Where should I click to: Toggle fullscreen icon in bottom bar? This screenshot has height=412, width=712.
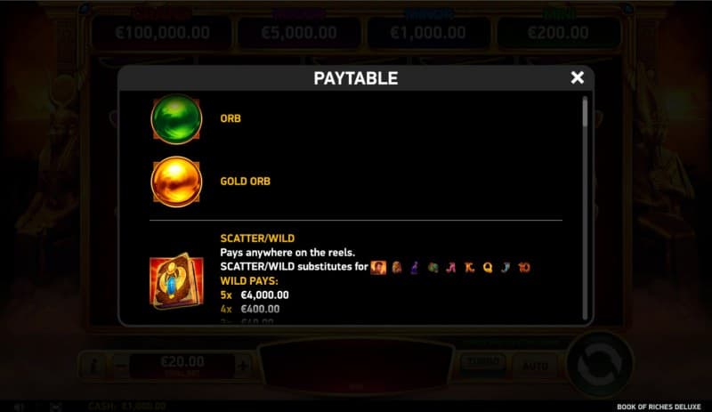(x=56, y=407)
